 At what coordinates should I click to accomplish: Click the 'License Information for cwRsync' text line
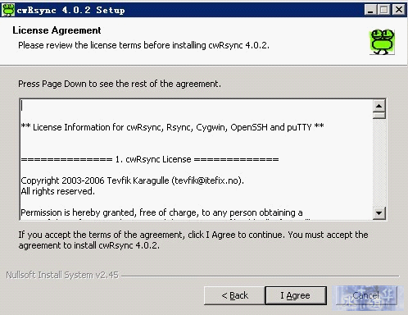[x=172, y=127]
